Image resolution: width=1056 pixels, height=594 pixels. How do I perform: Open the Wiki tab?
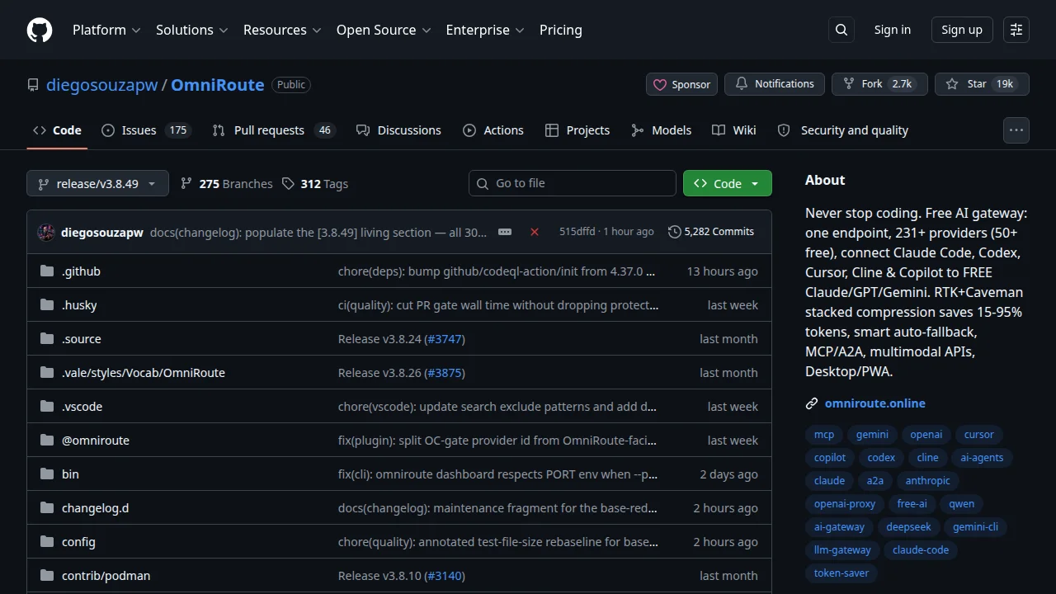[x=734, y=130]
